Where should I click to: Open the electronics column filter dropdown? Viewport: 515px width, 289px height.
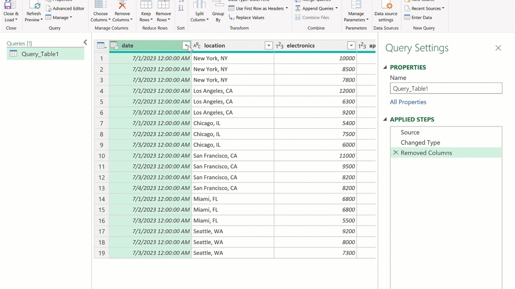click(x=351, y=46)
